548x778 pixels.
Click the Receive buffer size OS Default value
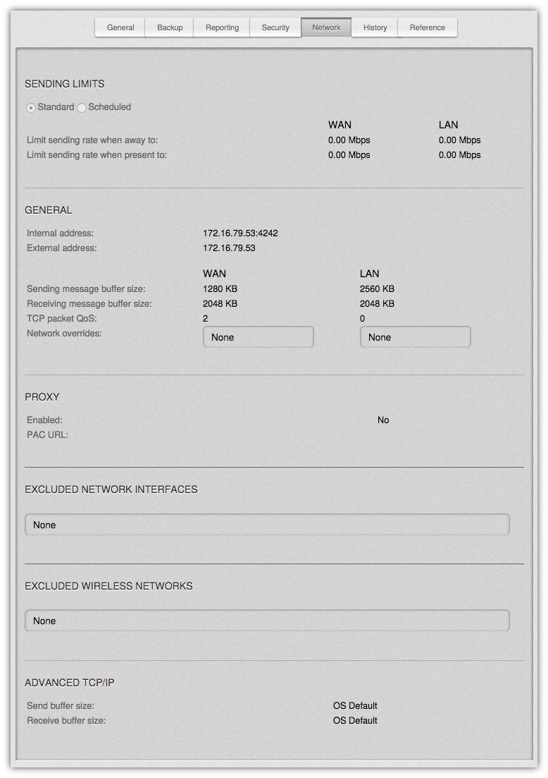tap(355, 720)
